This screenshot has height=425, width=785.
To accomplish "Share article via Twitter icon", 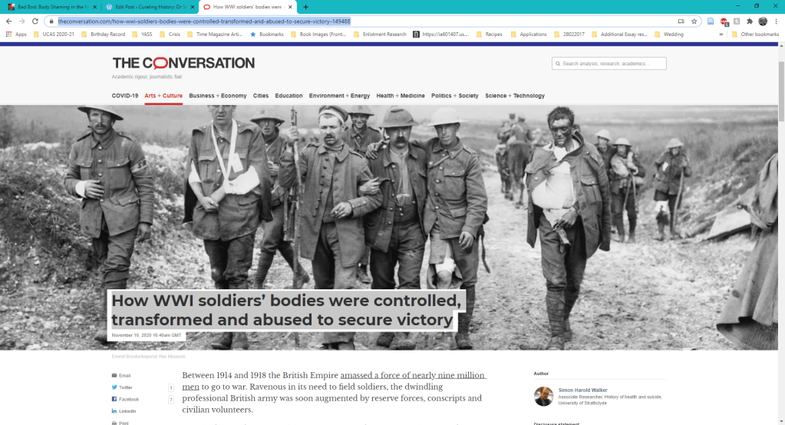I will [x=115, y=387].
